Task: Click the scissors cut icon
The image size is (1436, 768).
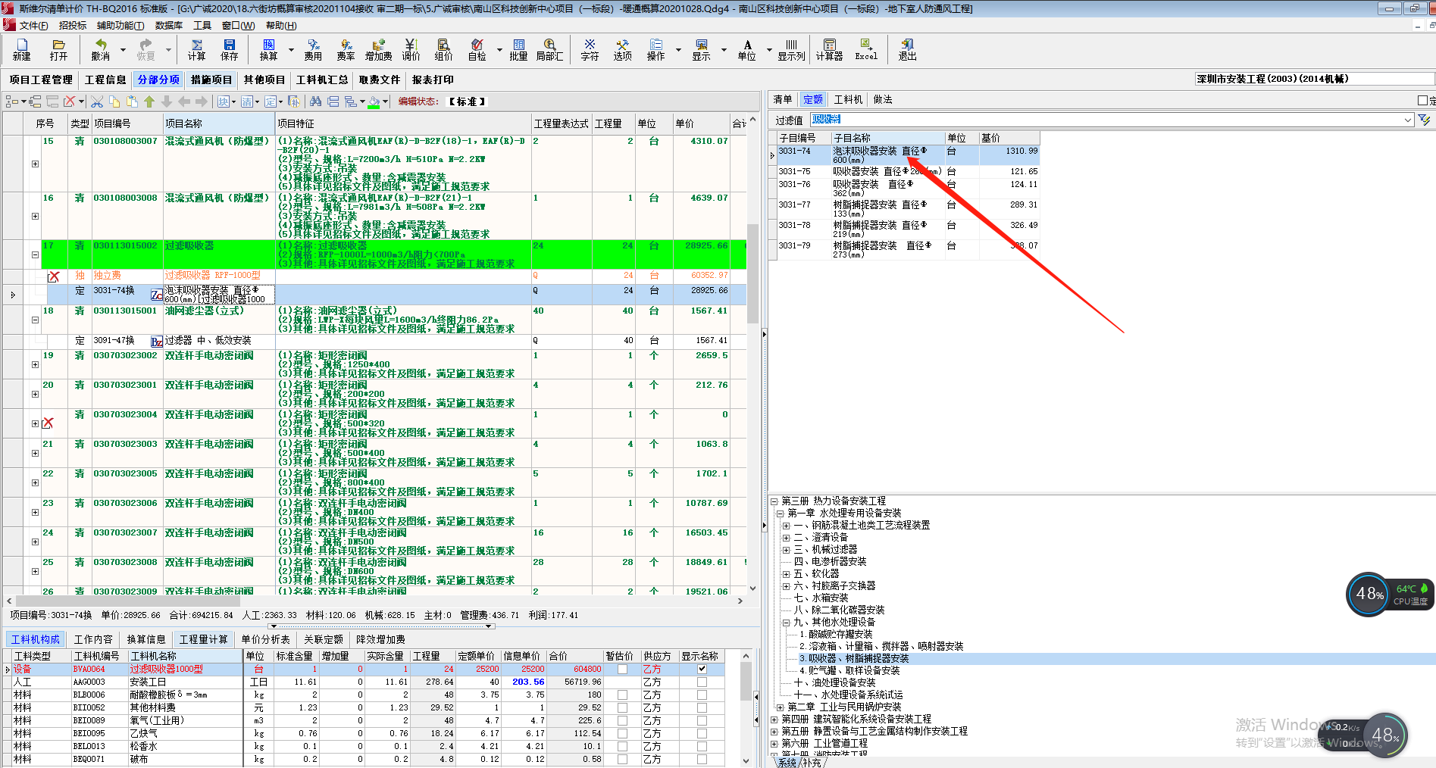Action: (97, 101)
